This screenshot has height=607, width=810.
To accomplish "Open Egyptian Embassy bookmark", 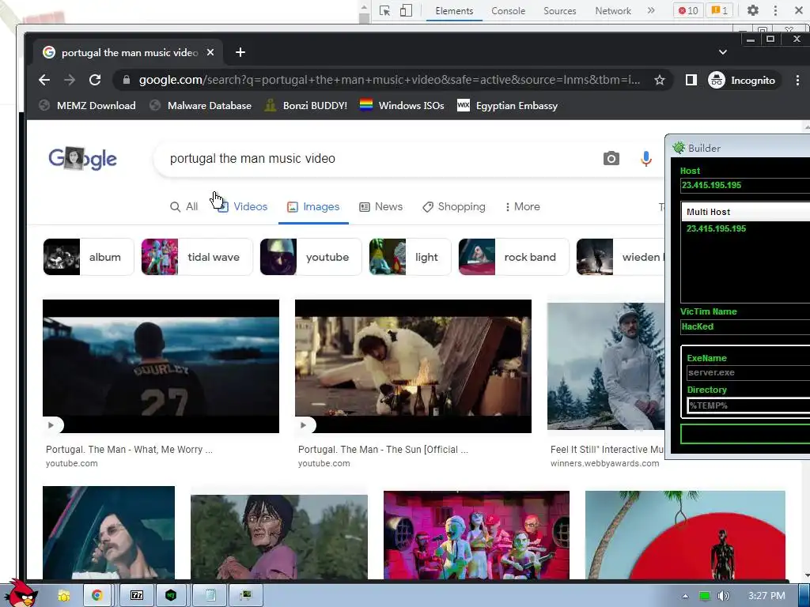I will (508, 105).
